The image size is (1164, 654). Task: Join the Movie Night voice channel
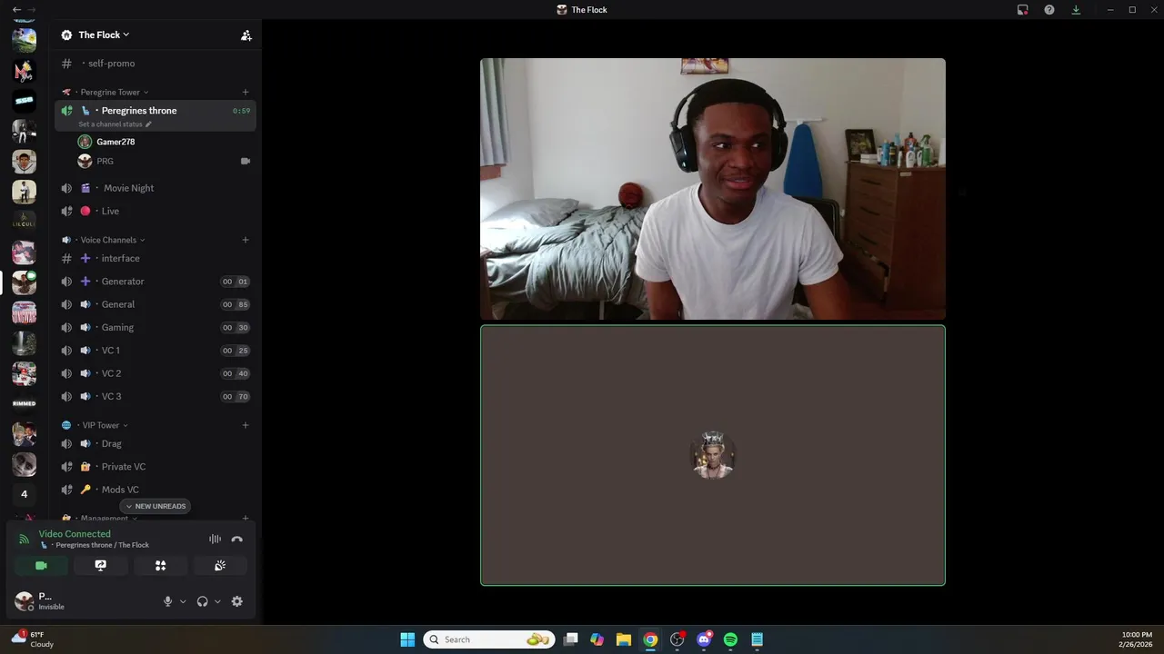(156, 188)
